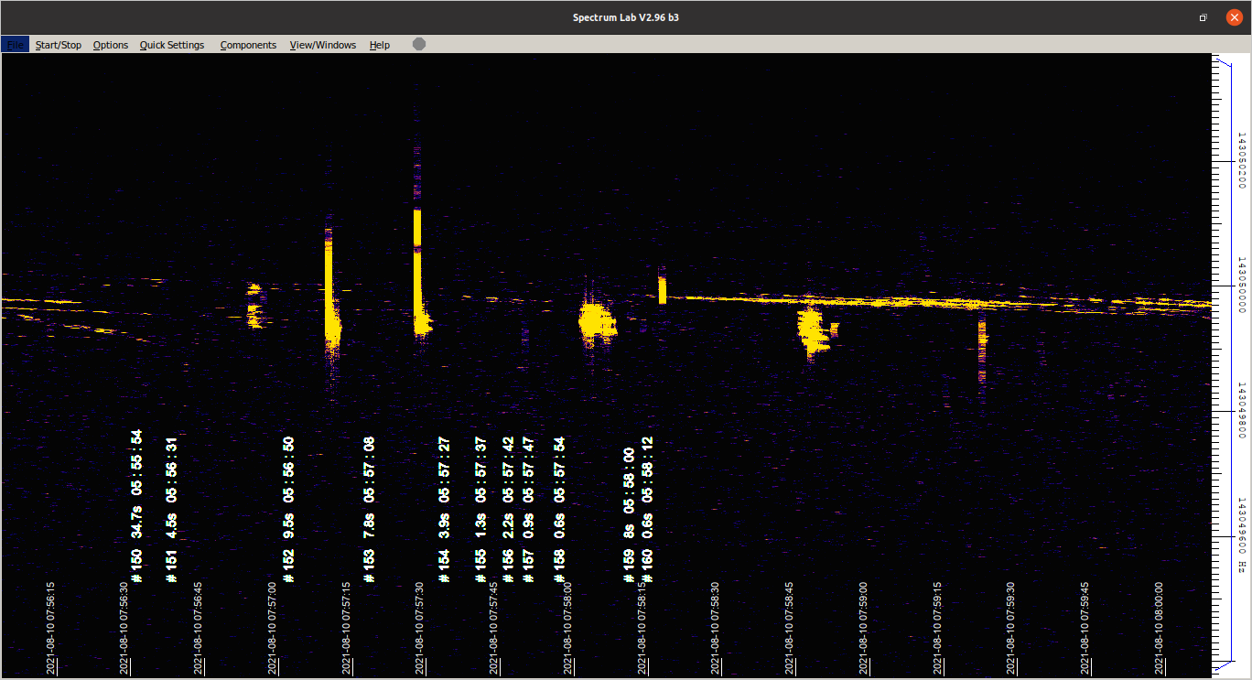Click event label #150 34.7s 05:55:54
This screenshot has width=1252, height=680.
(136, 506)
